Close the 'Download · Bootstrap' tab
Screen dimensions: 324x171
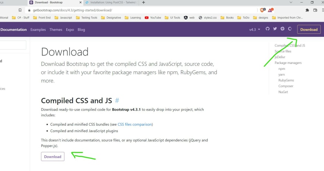[81, 3]
